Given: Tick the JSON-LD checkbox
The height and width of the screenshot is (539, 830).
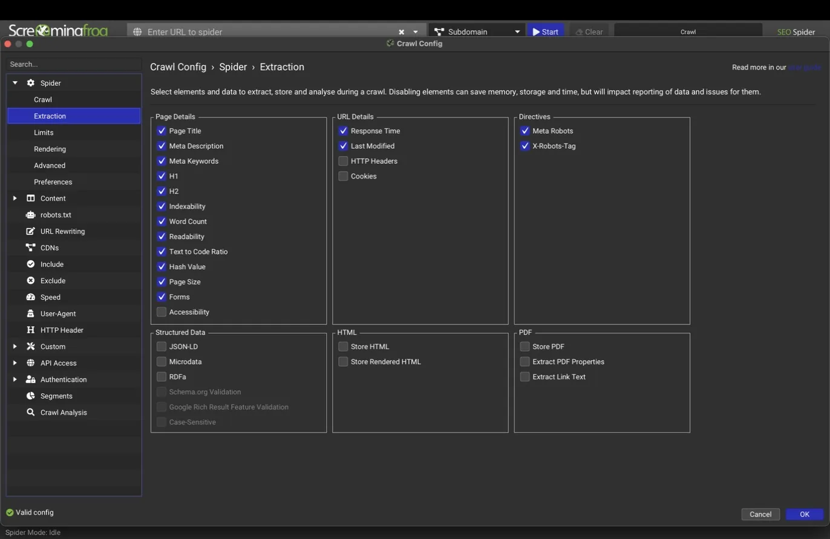Looking at the screenshot, I should [x=162, y=347].
